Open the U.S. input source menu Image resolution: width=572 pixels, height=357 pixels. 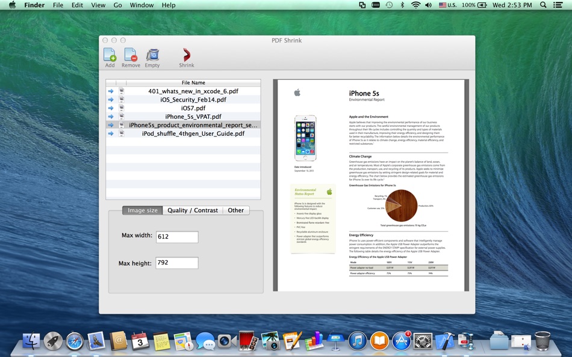pyautogui.click(x=447, y=5)
